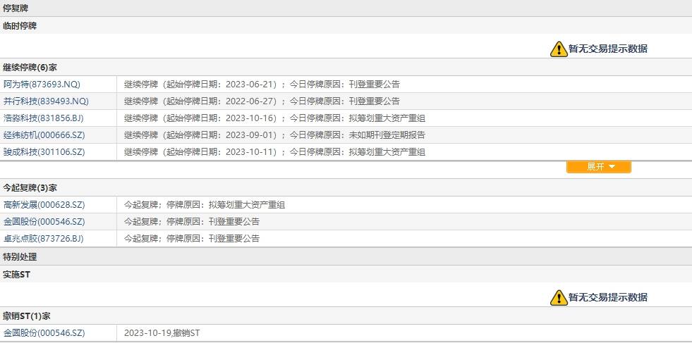Expand the continued-suspension list with 展开 button
This screenshot has width=692, height=343.
(x=598, y=167)
